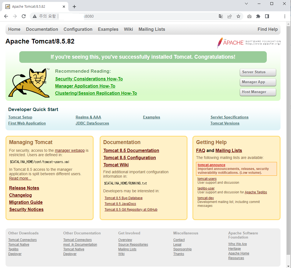This screenshot has width=291, height=268.
Task: Open Servlet Specifications link
Action: pos(229,117)
